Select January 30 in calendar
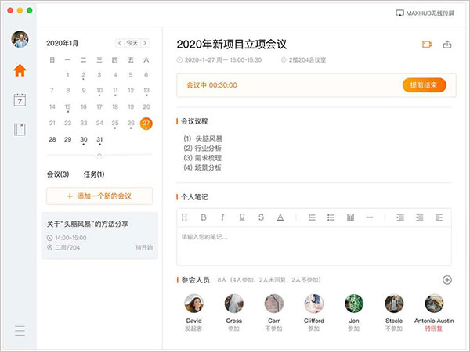The image size is (470, 352). 84,139
